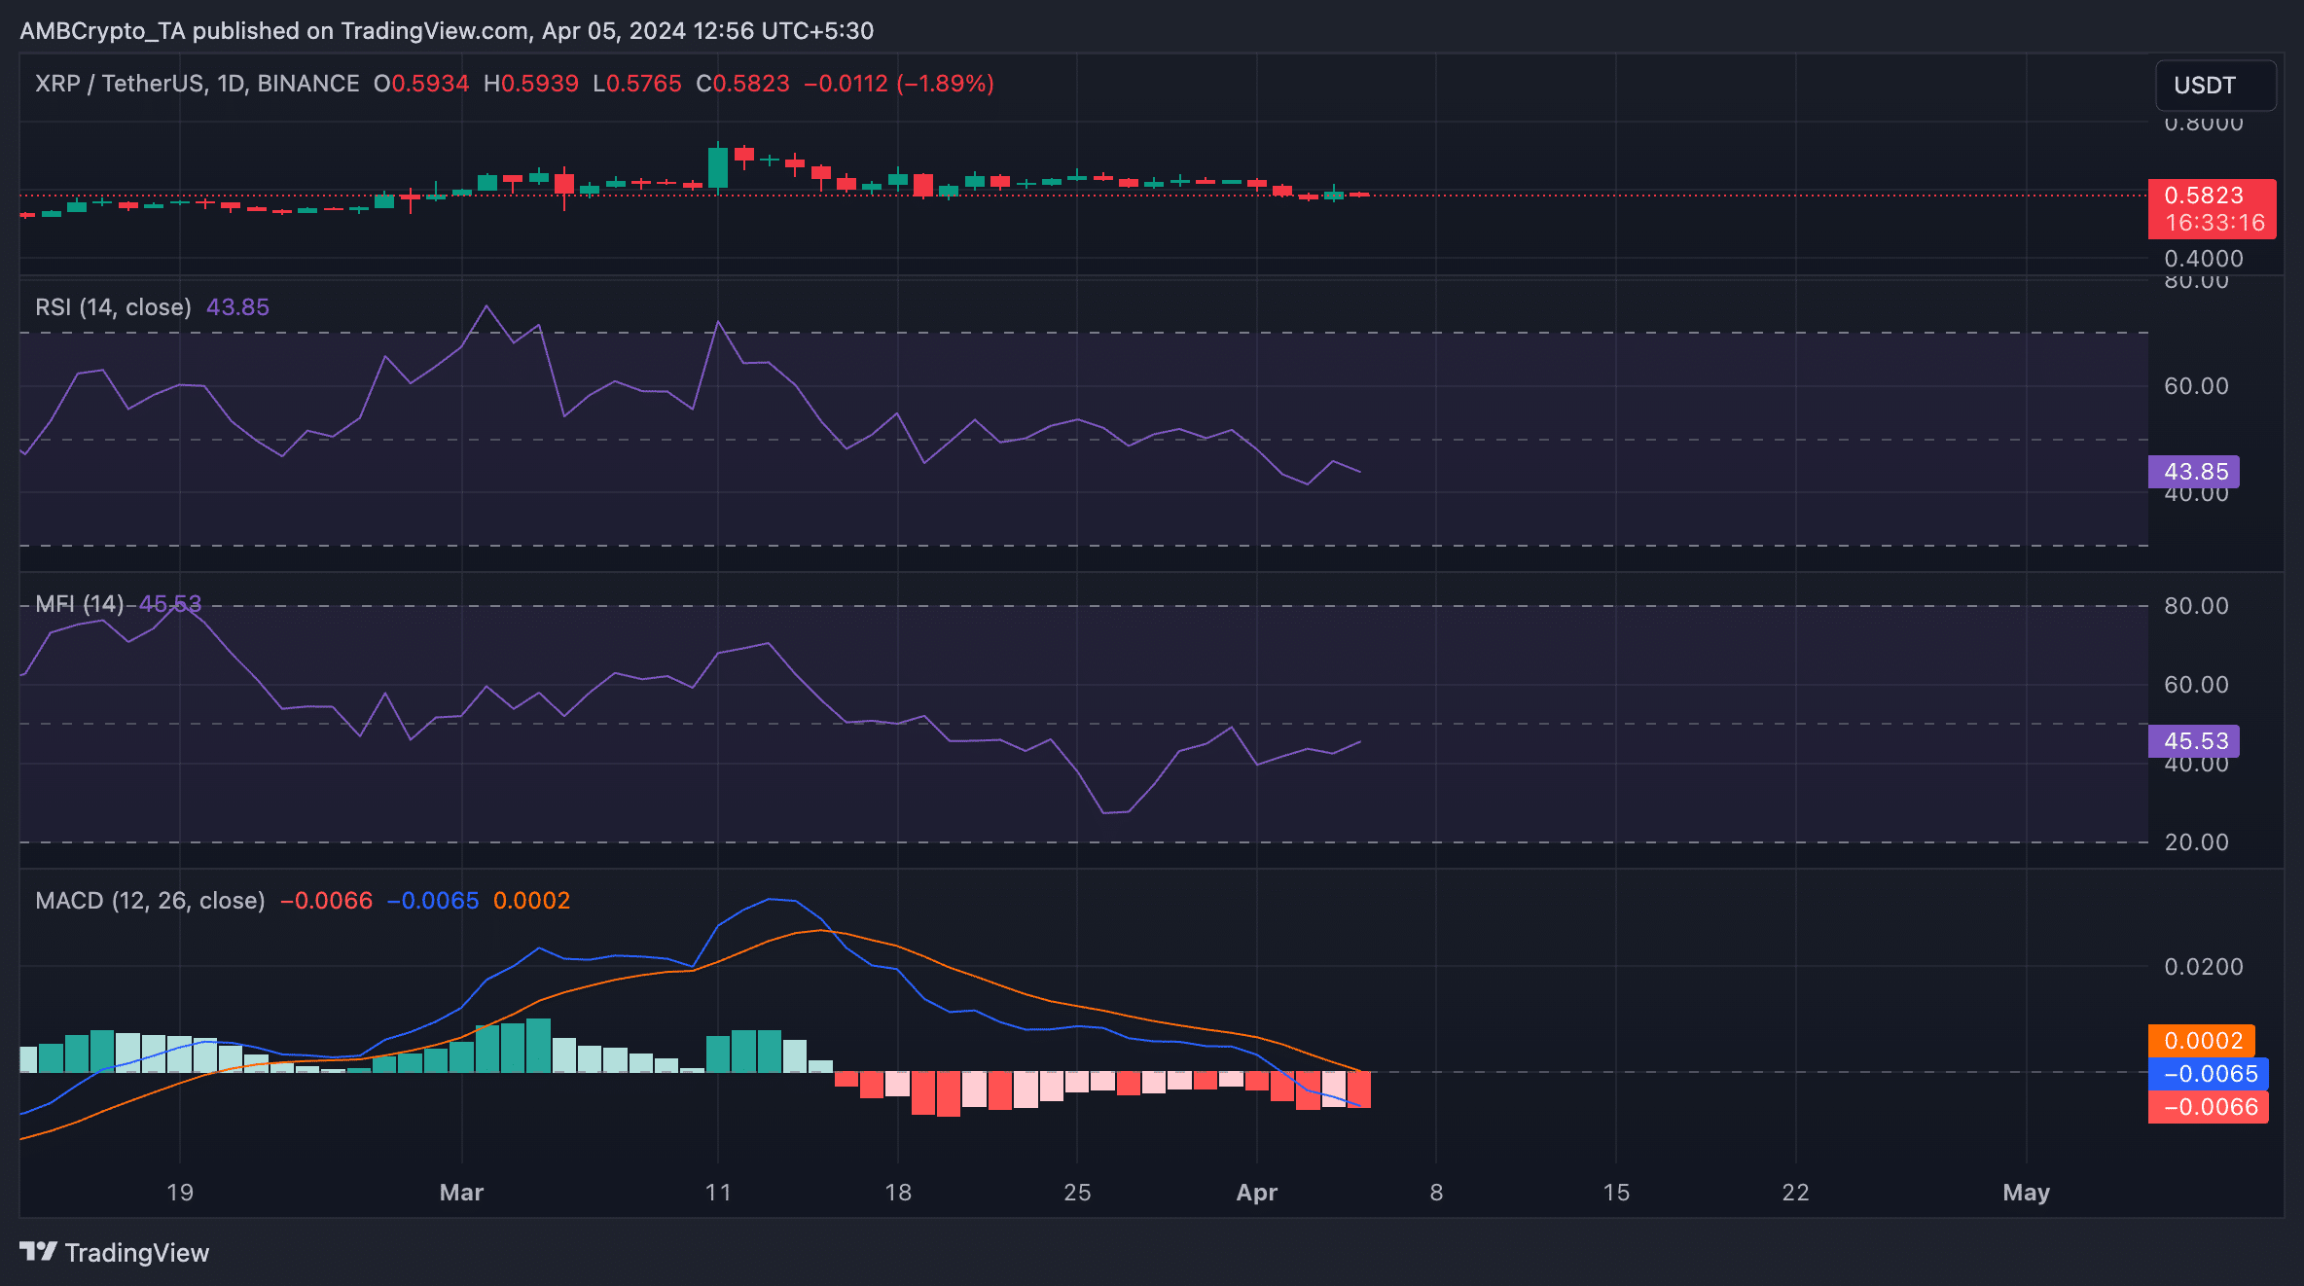
Task: Click the AMBCrypto_TA published header text
Action: click(447, 31)
